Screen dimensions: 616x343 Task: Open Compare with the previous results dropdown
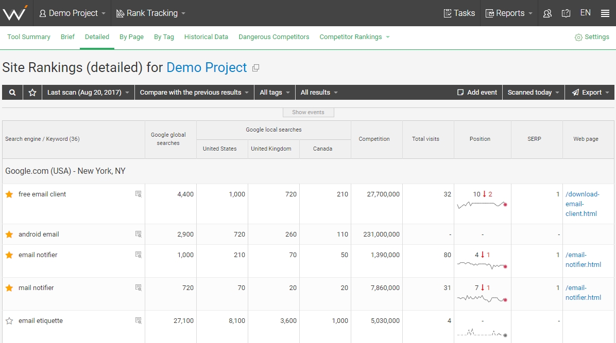(x=195, y=92)
